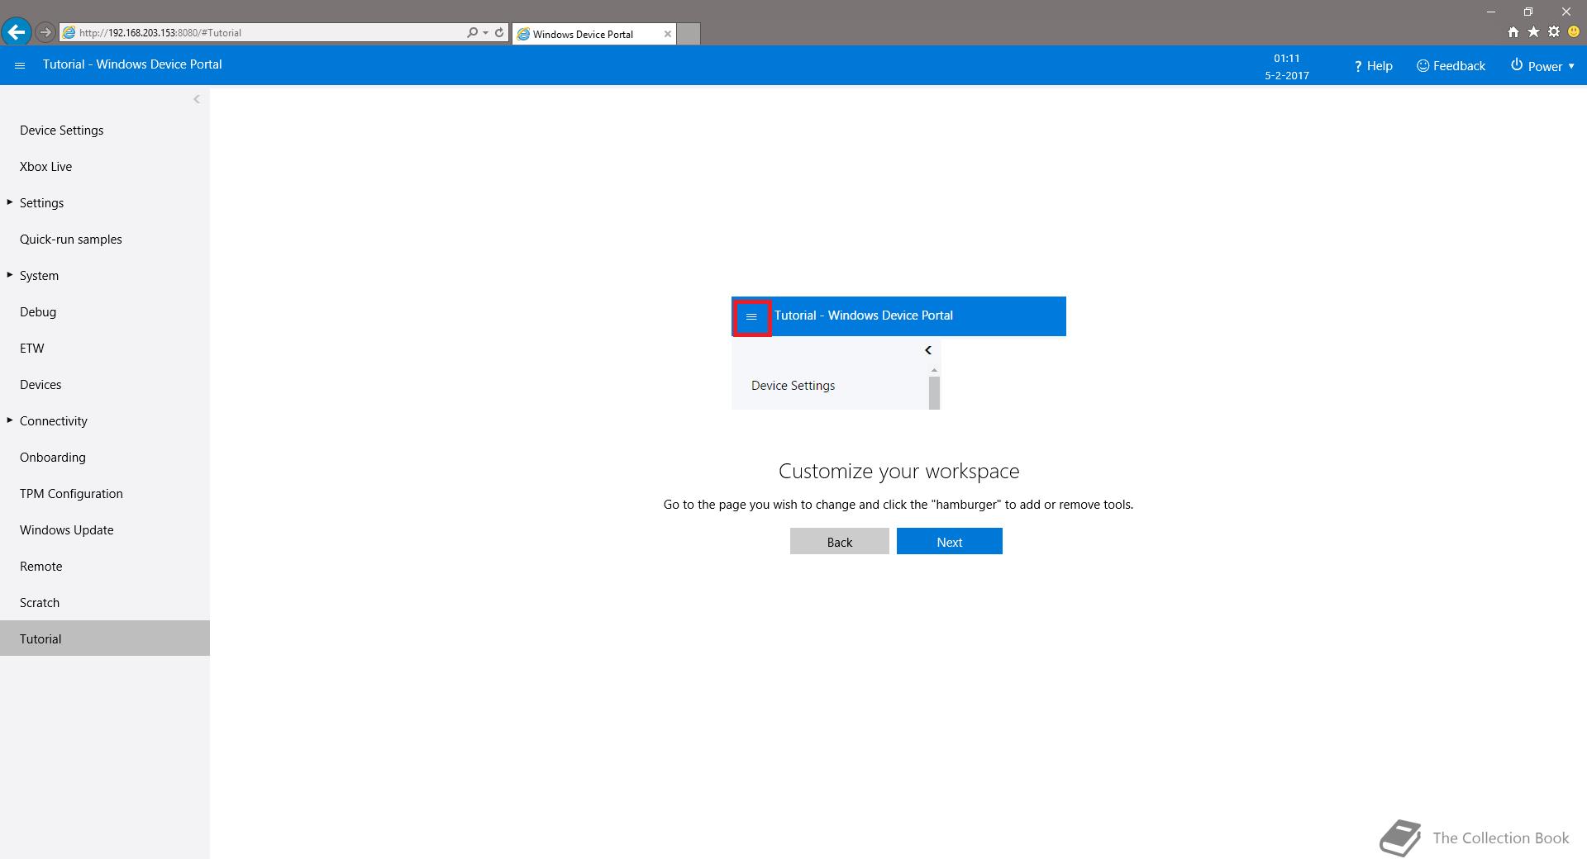Click the page title Tutorial - Windows Device Portal

132,64
